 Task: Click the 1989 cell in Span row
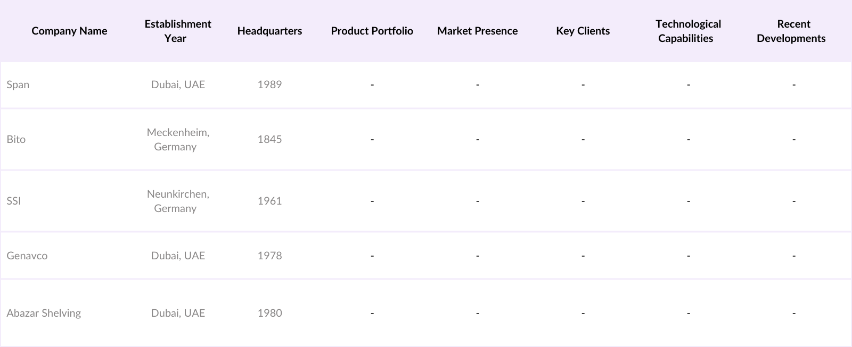269,84
